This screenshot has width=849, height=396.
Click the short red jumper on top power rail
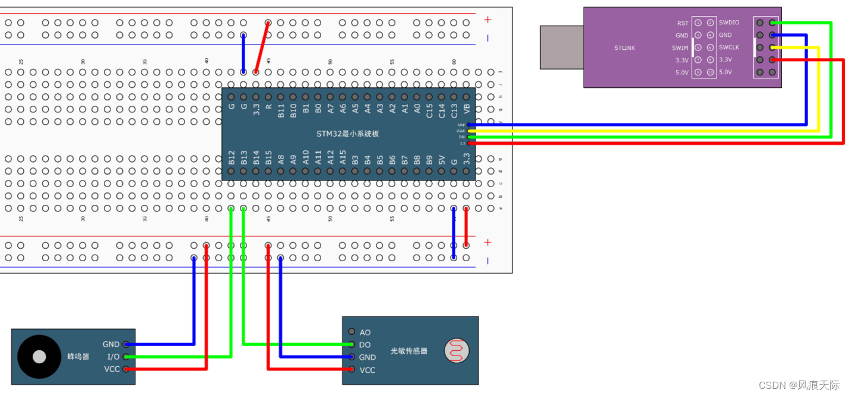(x=262, y=47)
